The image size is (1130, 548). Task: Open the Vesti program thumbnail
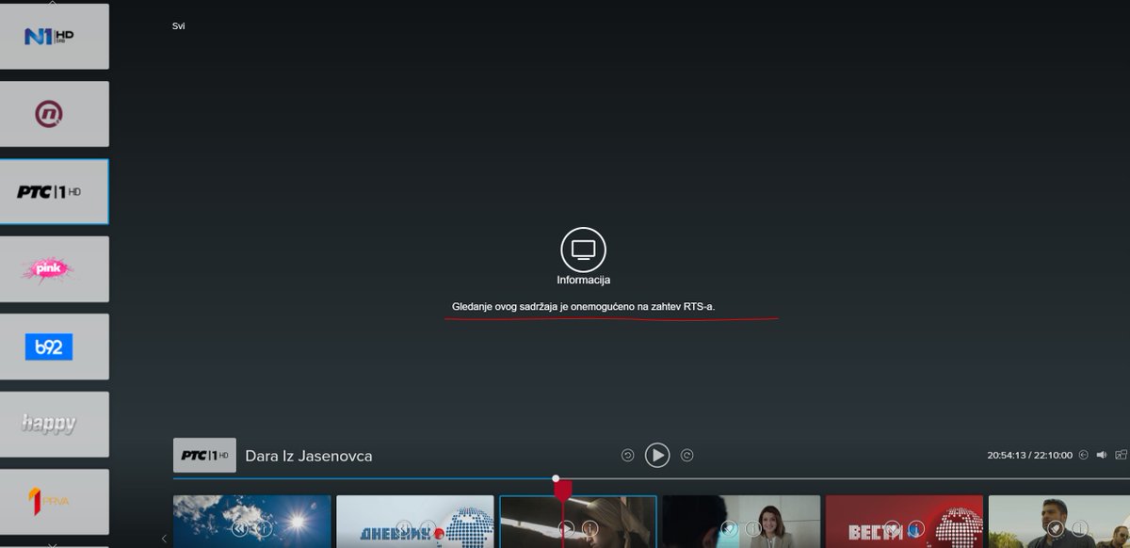click(904, 522)
